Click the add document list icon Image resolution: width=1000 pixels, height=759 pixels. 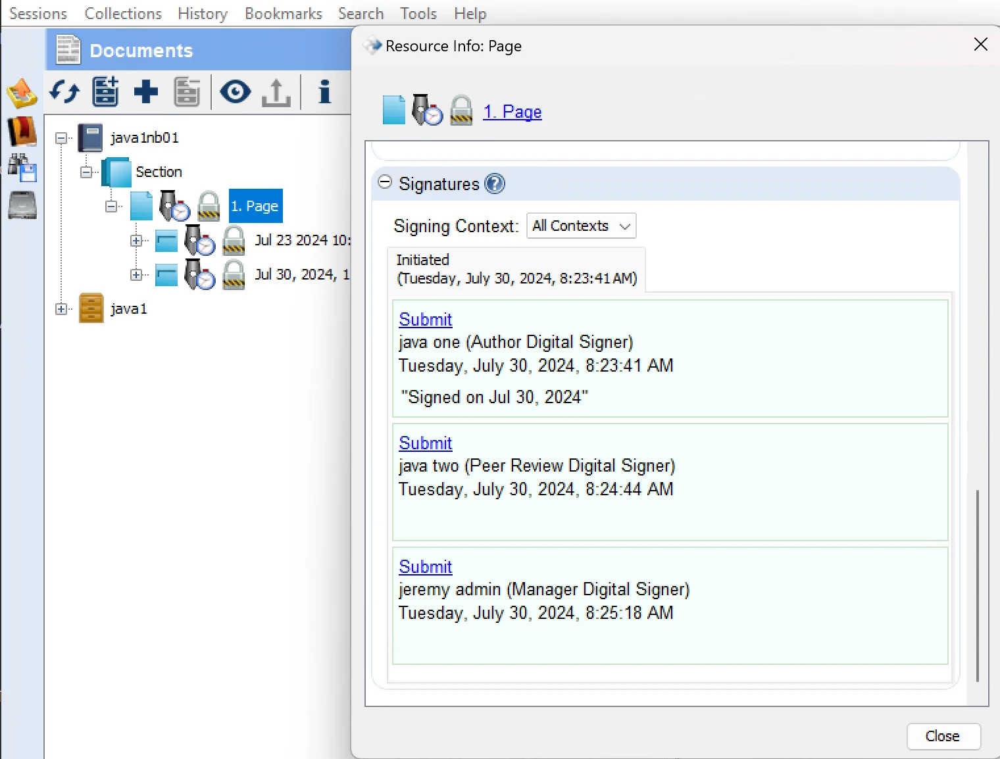[x=105, y=92]
